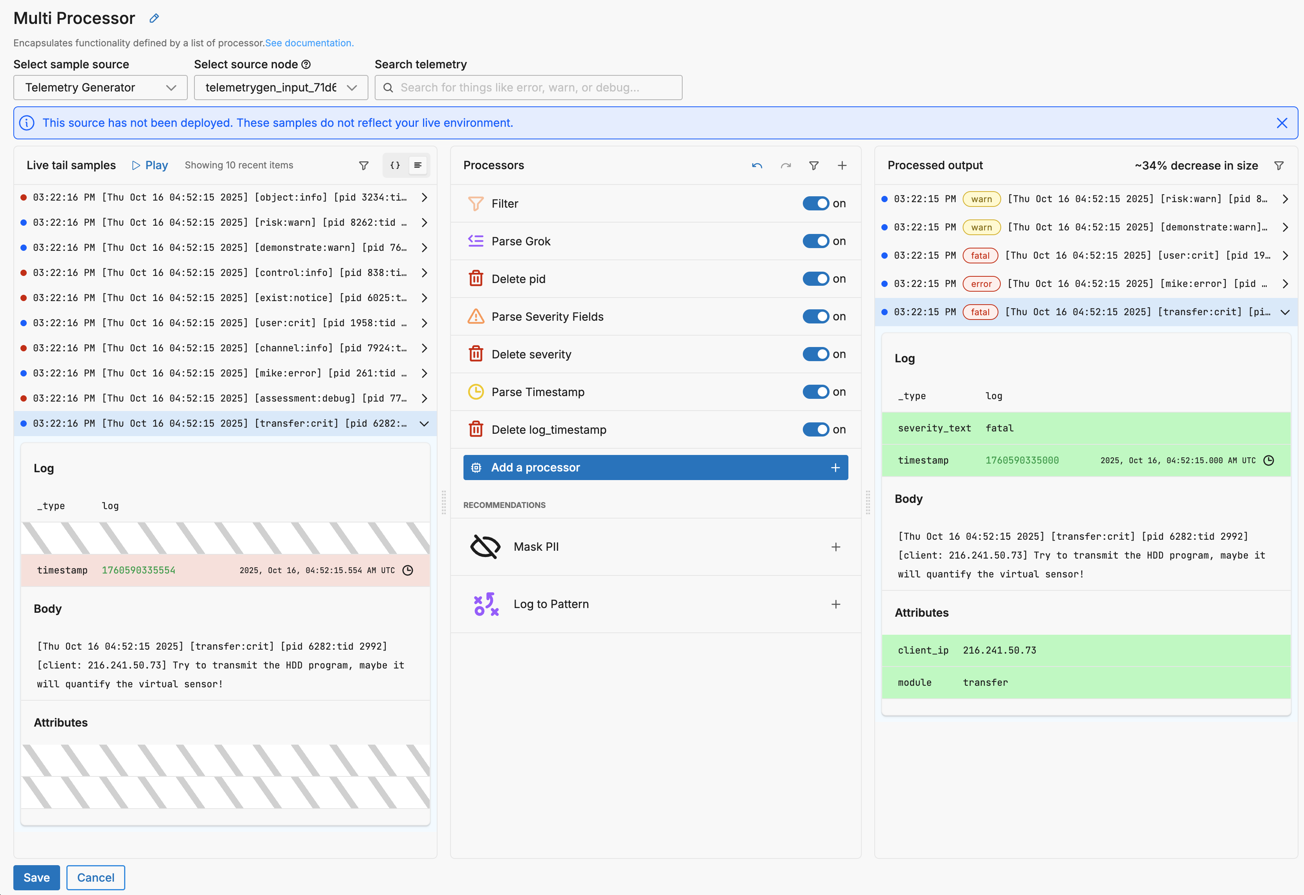The image size is (1304, 895).
Task: Expand the mike:error log in Processed output
Action: pyautogui.click(x=1285, y=284)
